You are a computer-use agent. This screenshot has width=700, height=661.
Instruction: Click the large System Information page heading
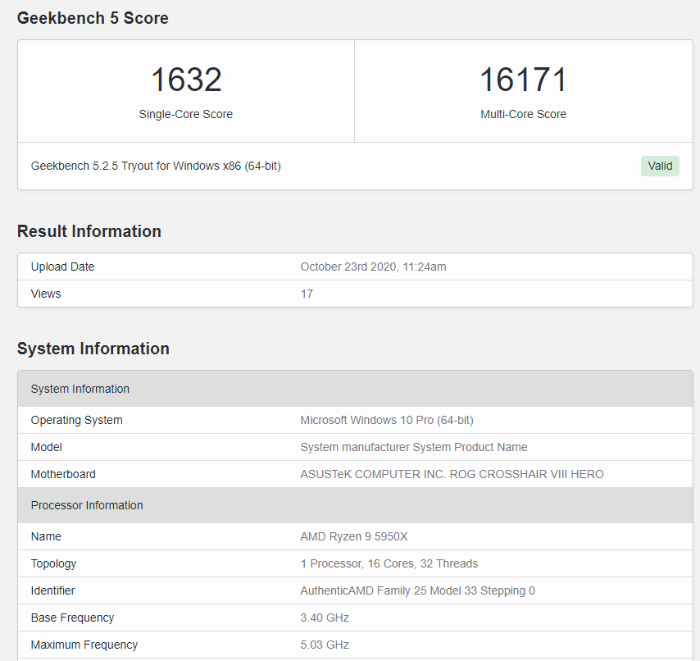tap(93, 349)
